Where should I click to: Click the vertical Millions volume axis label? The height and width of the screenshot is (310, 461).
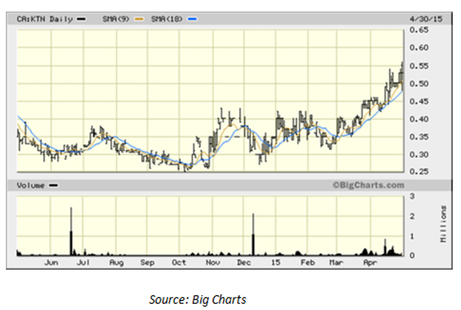click(x=443, y=224)
